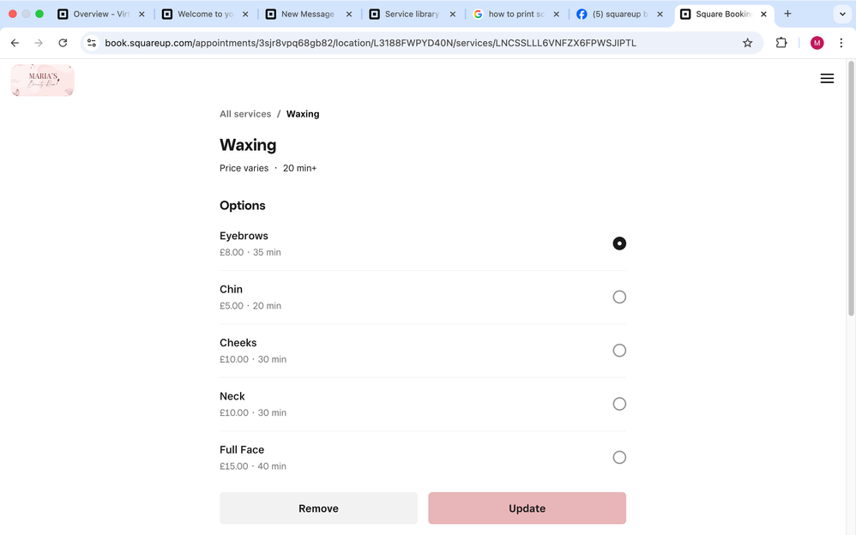Go to All services breadcrumb link

pyautogui.click(x=245, y=114)
